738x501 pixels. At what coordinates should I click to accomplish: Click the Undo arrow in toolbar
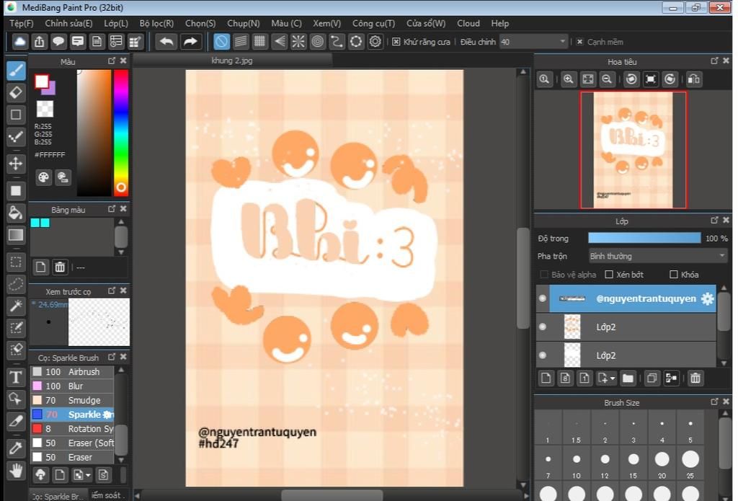click(x=166, y=42)
